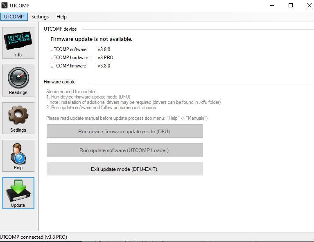Click status bar 'UTCOMP connected (v3.8 PRO)'
The width and height of the screenshot is (314, 242).
pos(34,237)
